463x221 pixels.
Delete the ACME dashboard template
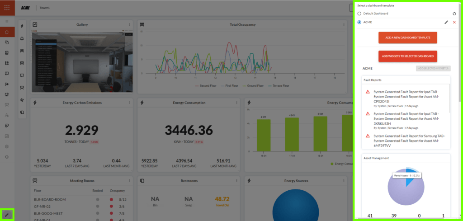point(454,22)
